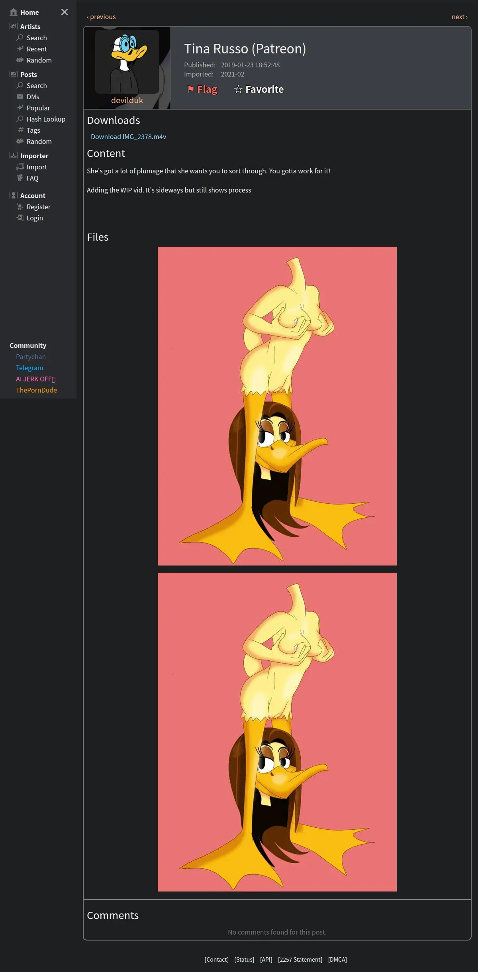
Task: Click the icon beside Register
Action: [20, 206]
